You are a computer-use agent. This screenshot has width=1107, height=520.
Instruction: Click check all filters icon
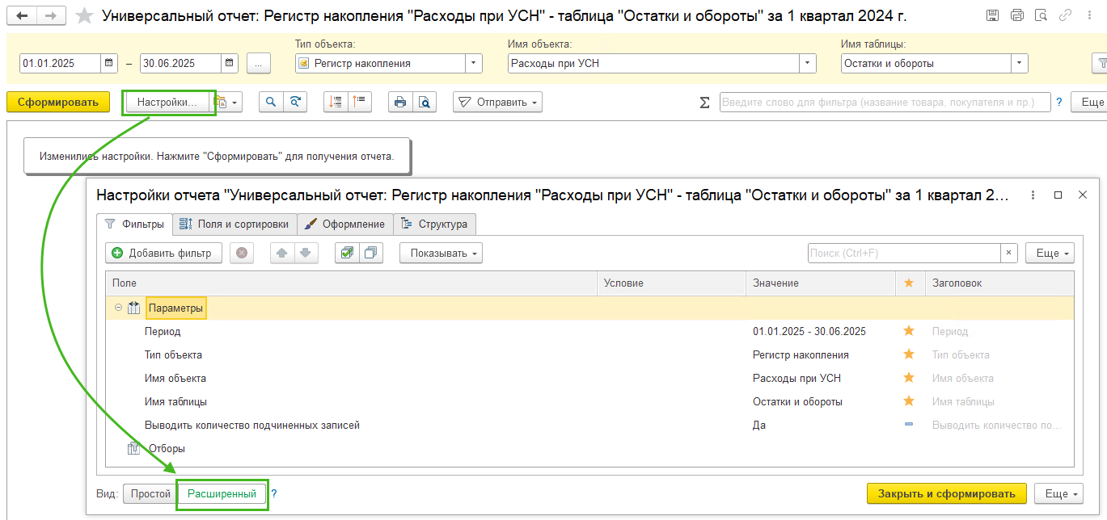tap(347, 253)
